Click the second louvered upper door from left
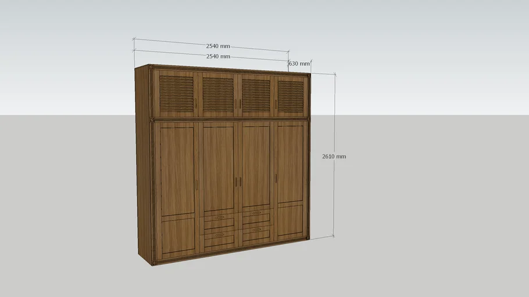The width and height of the screenshot is (529, 297). (x=218, y=95)
